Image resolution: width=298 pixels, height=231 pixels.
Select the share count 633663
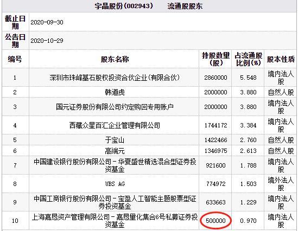point(215,202)
